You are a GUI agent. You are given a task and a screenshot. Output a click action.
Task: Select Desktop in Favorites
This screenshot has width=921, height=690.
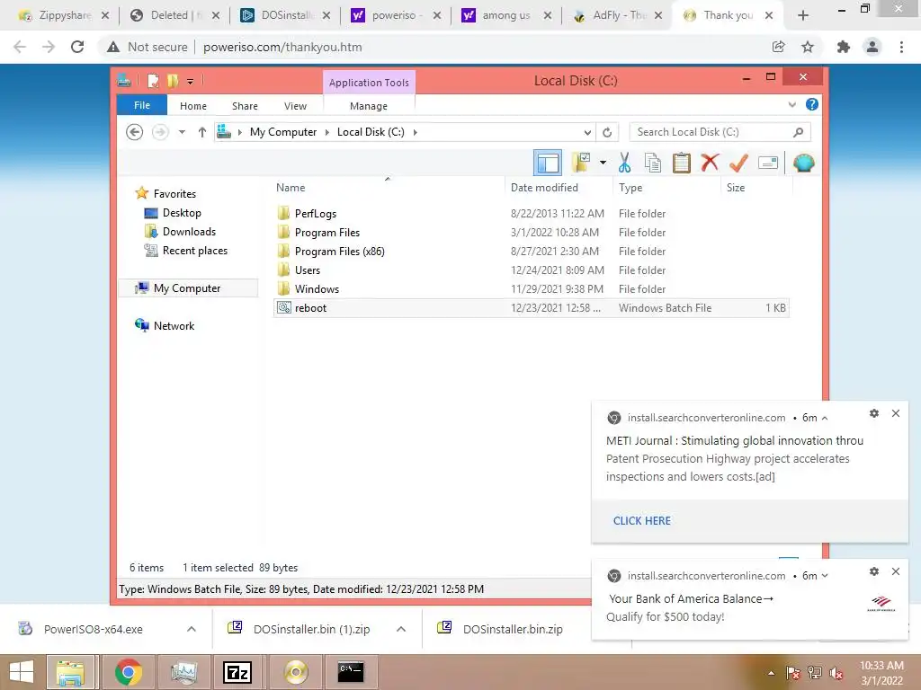pyautogui.click(x=182, y=213)
